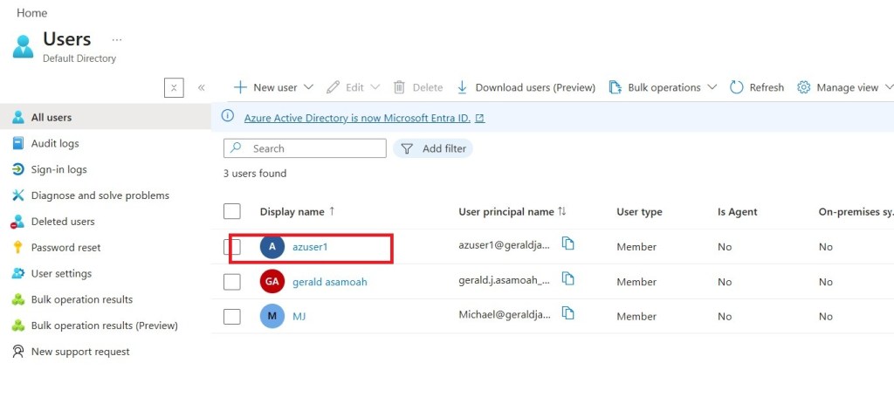Image resolution: width=894 pixels, height=411 pixels.
Task: Copy gerald asamoah's principal name
Action: pos(568,278)
